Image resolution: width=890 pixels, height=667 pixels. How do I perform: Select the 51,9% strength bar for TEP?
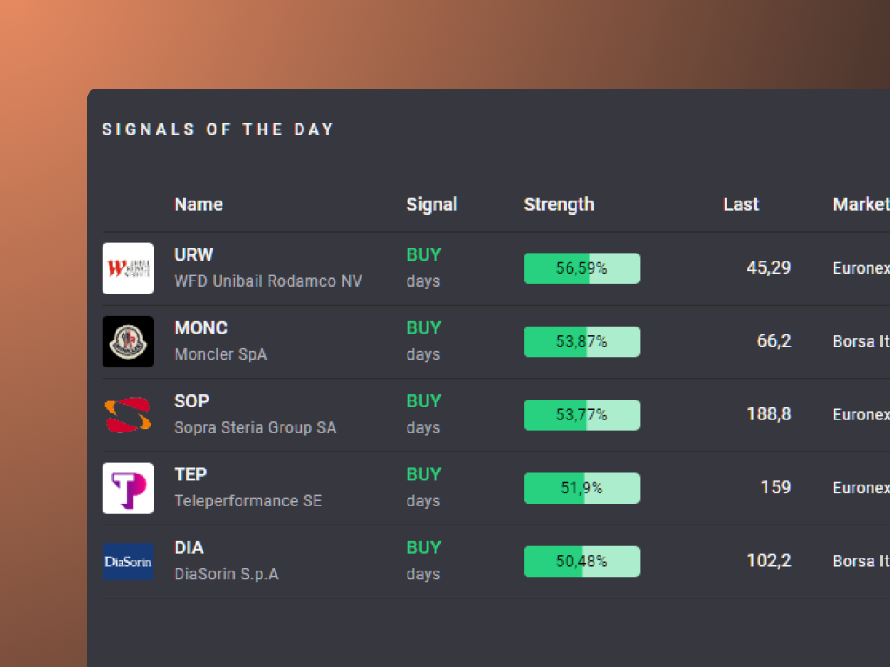[x=581, y=488]
